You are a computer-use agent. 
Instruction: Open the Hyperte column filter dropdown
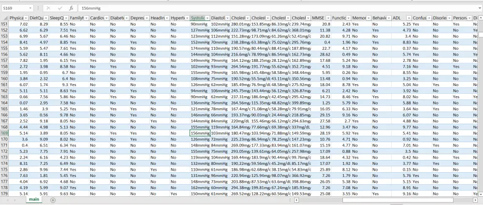[187, 18]
